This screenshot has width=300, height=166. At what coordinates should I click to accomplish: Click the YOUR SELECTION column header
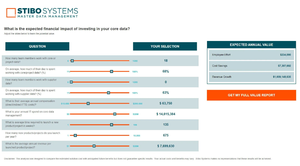165,46
